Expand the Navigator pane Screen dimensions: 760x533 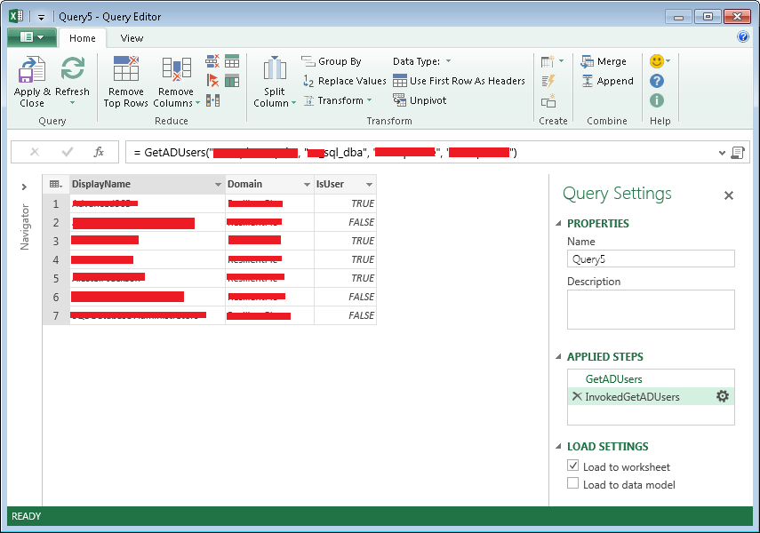click(25, 187)
